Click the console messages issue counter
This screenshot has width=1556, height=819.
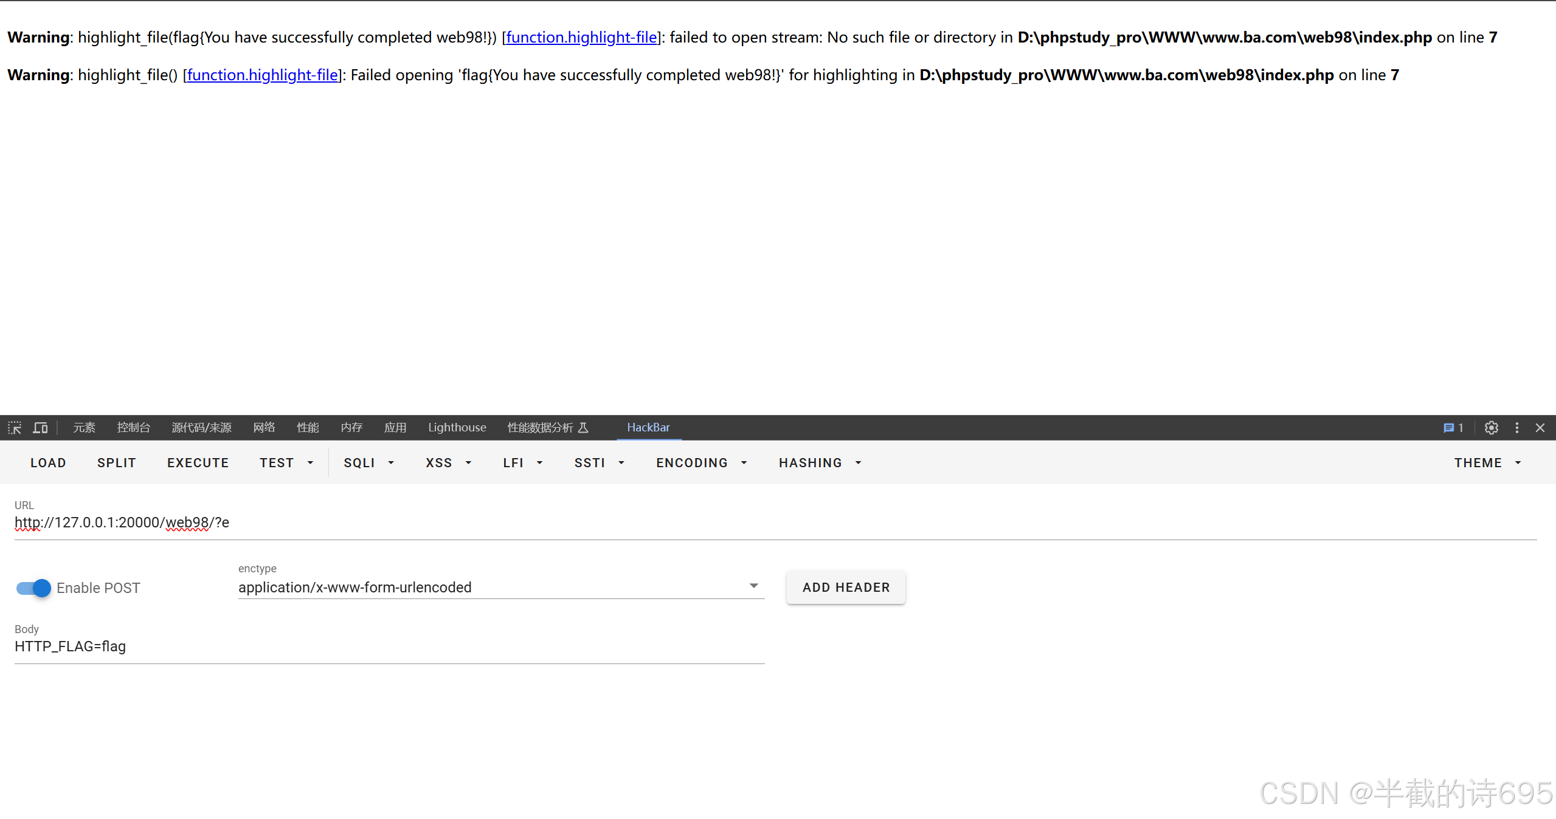[x=1453, y=428]
